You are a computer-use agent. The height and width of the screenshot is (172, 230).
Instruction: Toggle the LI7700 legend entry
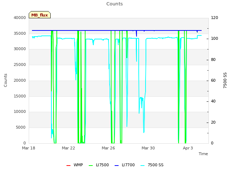point(125,165)
